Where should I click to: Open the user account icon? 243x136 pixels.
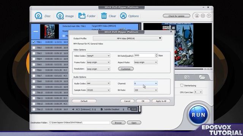pyautogui.click(x=197, y=16)
